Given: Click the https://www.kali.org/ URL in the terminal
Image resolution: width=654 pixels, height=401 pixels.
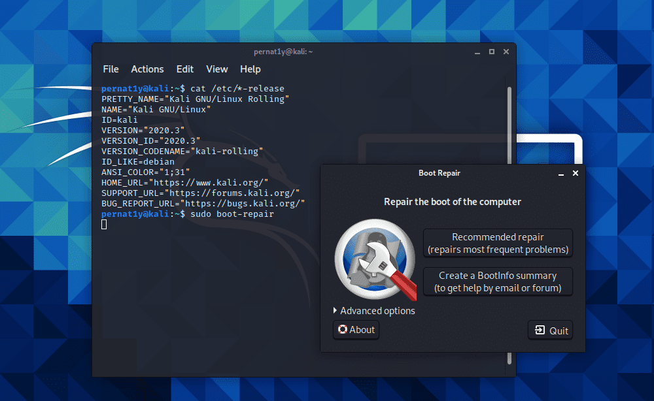Looking at the screenshot, I should (209, 182).
